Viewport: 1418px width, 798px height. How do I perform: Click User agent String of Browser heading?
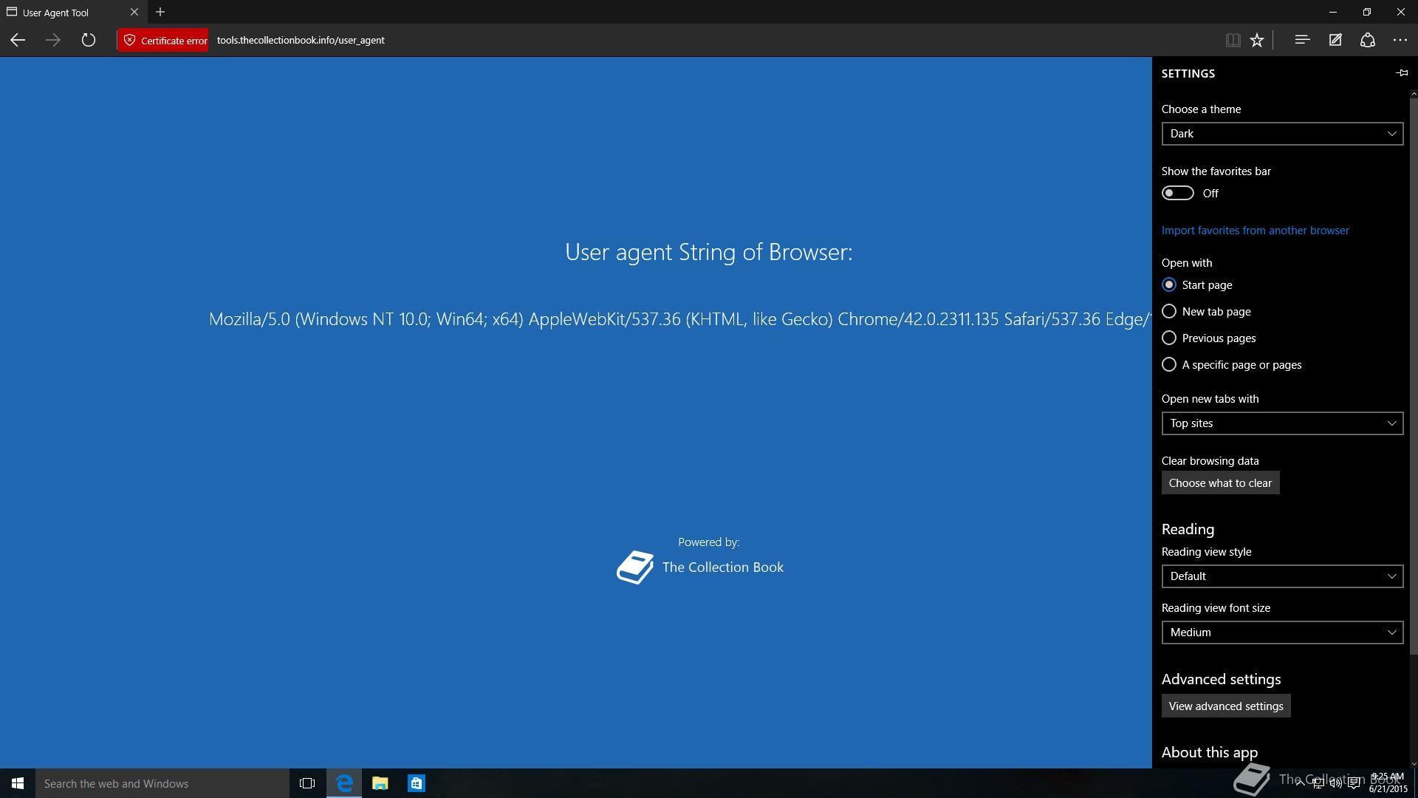(708, 253)
